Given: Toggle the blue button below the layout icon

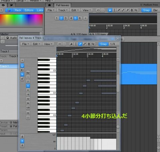Looking at the screenshot, I should 22,74.
